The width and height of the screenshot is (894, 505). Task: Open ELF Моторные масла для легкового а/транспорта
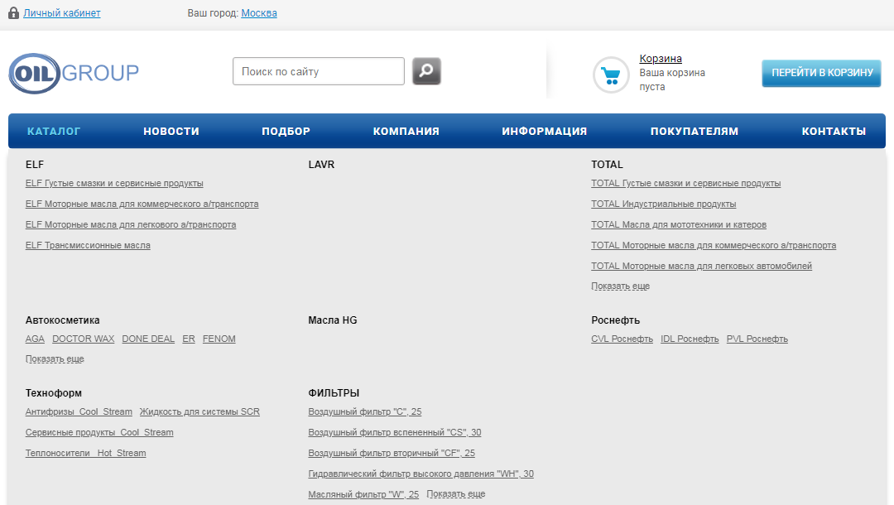point(131,224)
